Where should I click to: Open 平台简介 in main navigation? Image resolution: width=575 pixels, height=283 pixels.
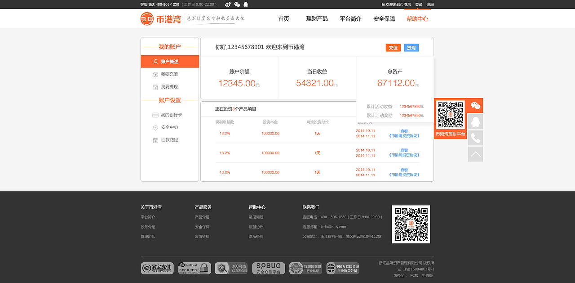[x=350, y=19]
